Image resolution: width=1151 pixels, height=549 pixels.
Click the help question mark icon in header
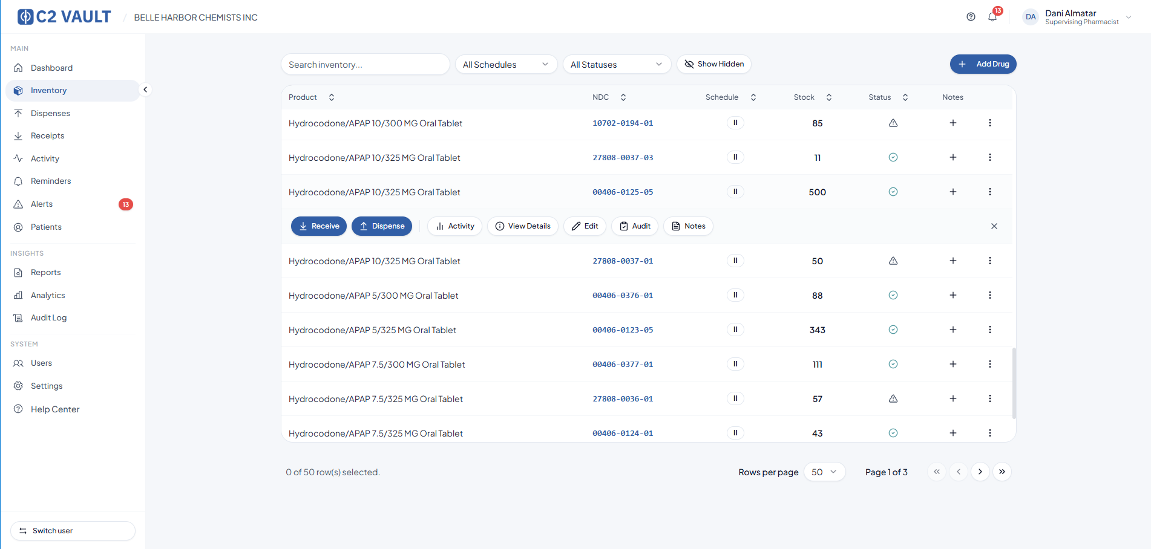click(971, 17)
